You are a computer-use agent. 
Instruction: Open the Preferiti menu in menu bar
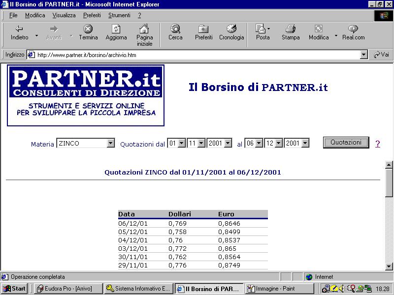click(x=92, y=15)
